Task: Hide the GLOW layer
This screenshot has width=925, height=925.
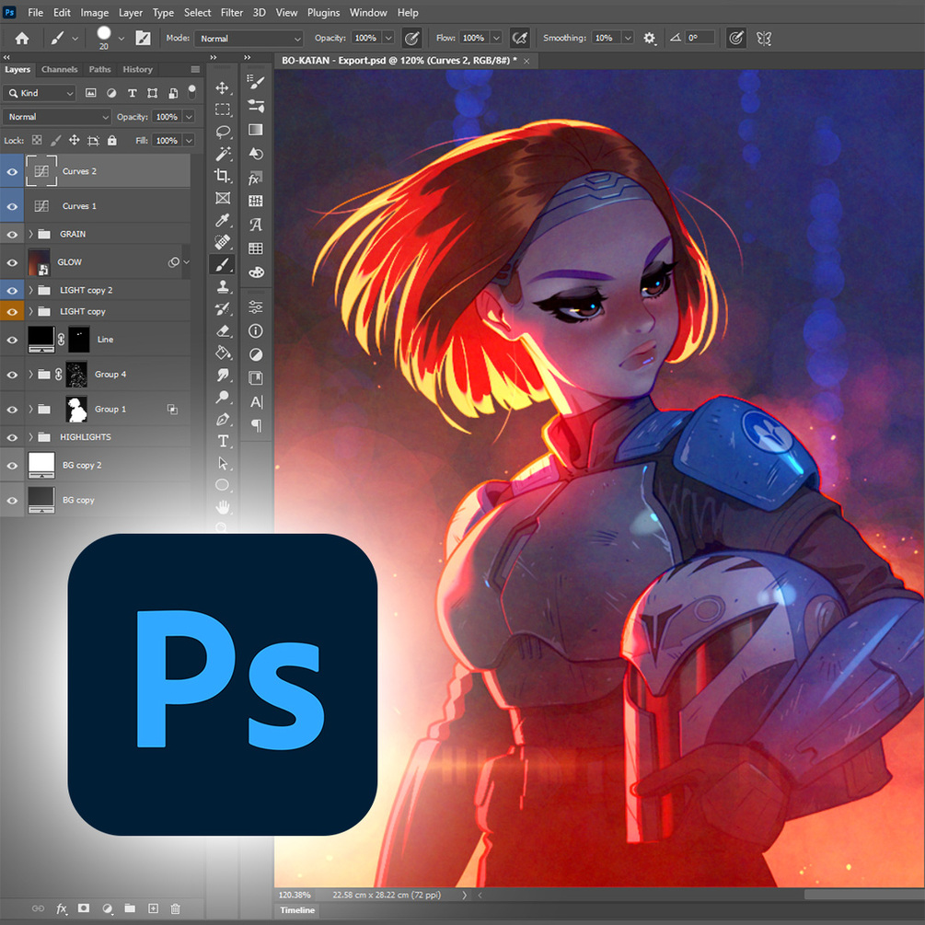Action: tap(12, 262)
